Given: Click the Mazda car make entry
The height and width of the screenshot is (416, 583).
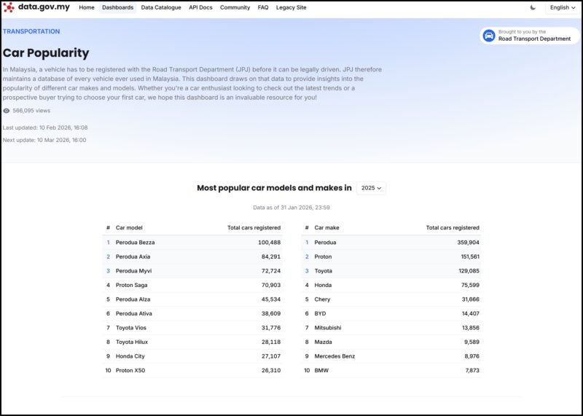Looking at the screenshot, I should click(323, 342).
